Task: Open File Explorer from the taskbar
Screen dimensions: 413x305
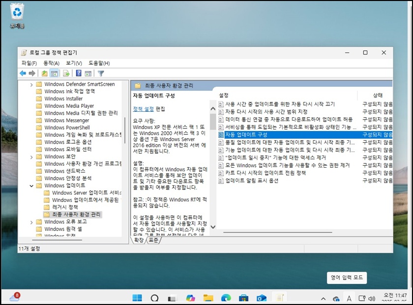Action: coord(208,298)
